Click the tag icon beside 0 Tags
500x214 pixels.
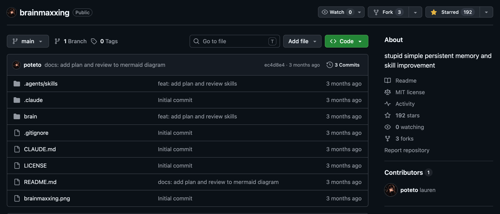[94, 41]
